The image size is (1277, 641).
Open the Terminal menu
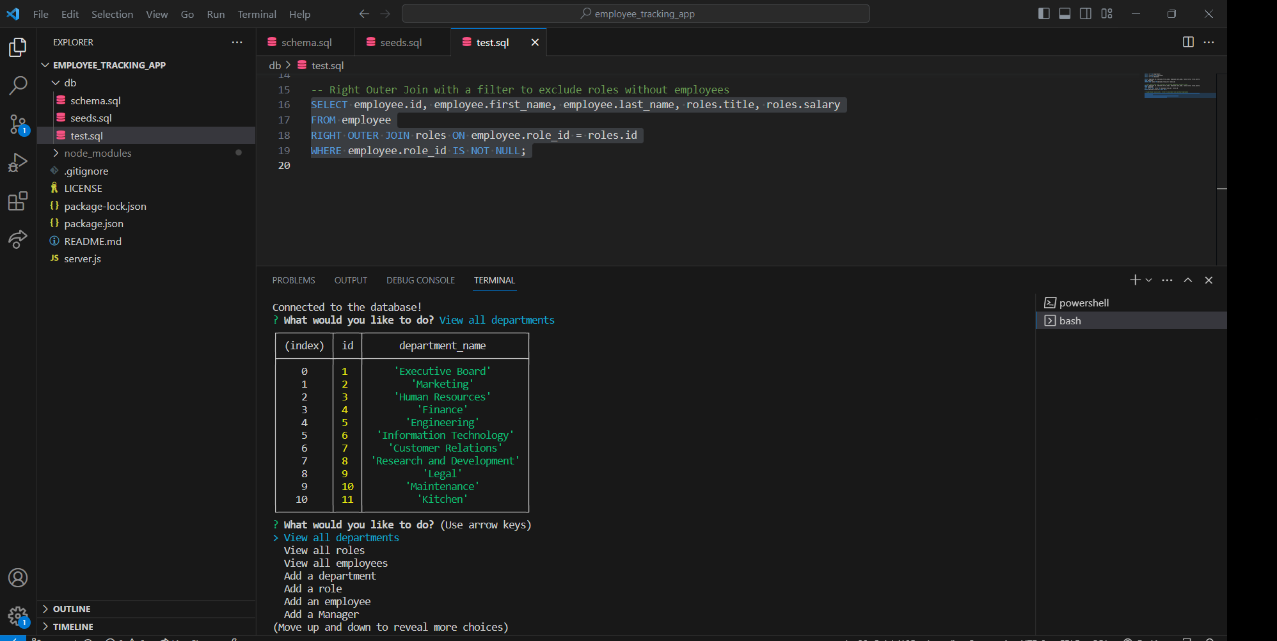click(x=256, y=13)
